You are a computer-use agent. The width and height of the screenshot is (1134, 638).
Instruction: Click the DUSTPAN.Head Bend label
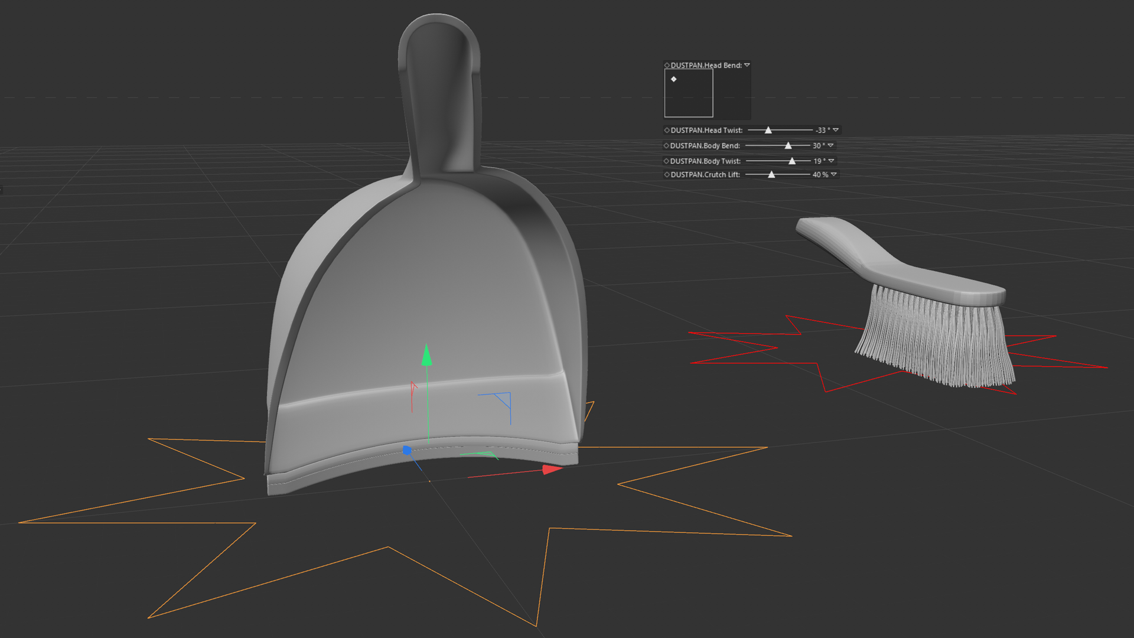[706, 66]
